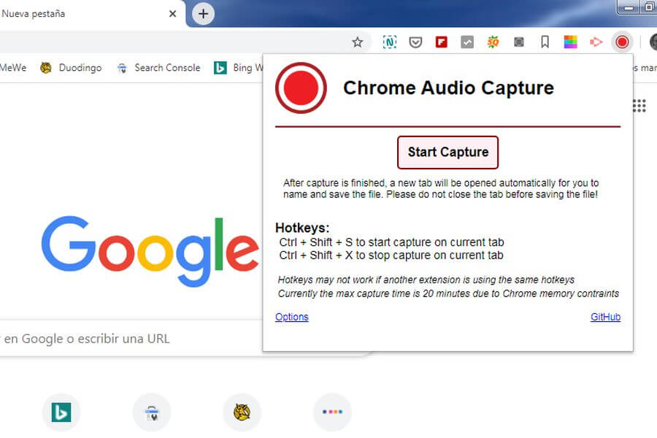Minimize the Chrome window
The image size is (657, 438).
pyautogui.click(x=629, y=7)
